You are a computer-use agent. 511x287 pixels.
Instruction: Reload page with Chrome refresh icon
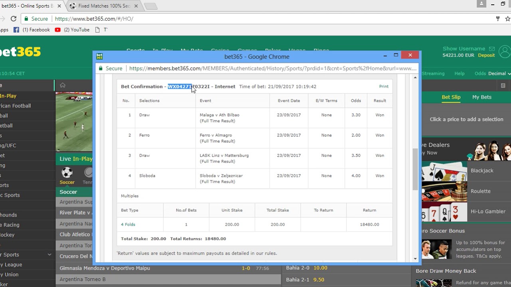point(14,19)
